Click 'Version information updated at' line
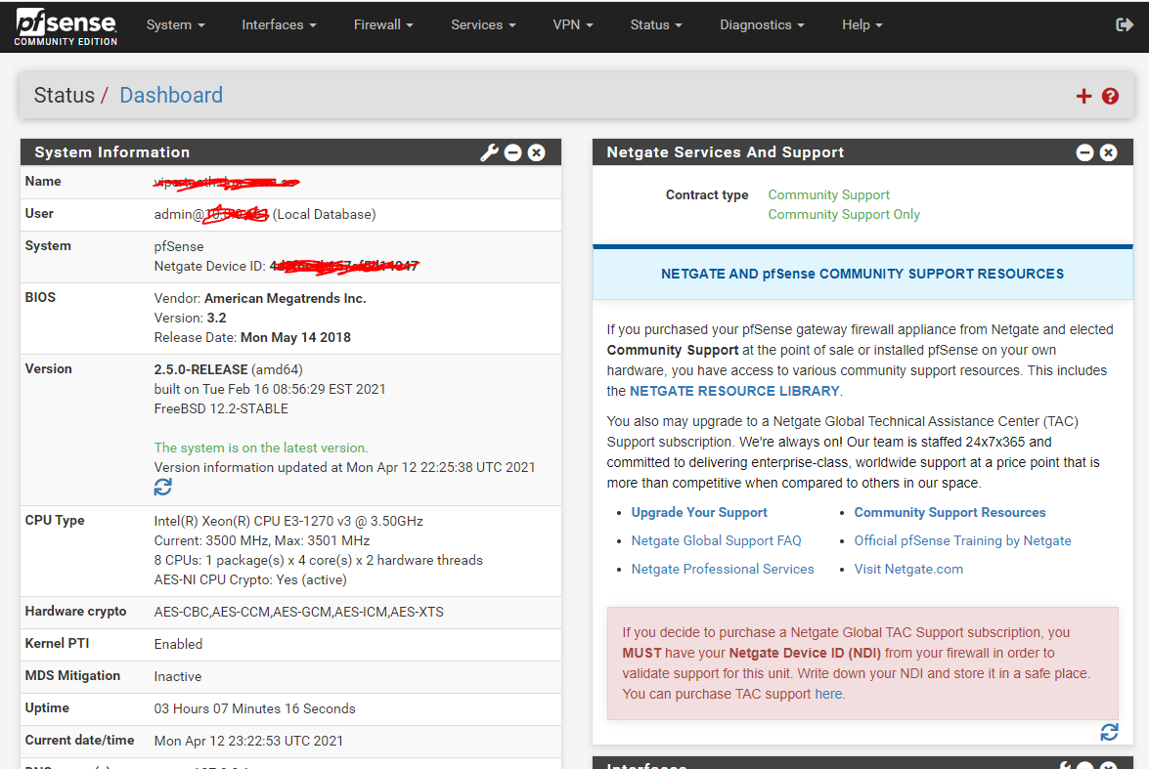Screen dimensions: 1149x769 (344, 467)
